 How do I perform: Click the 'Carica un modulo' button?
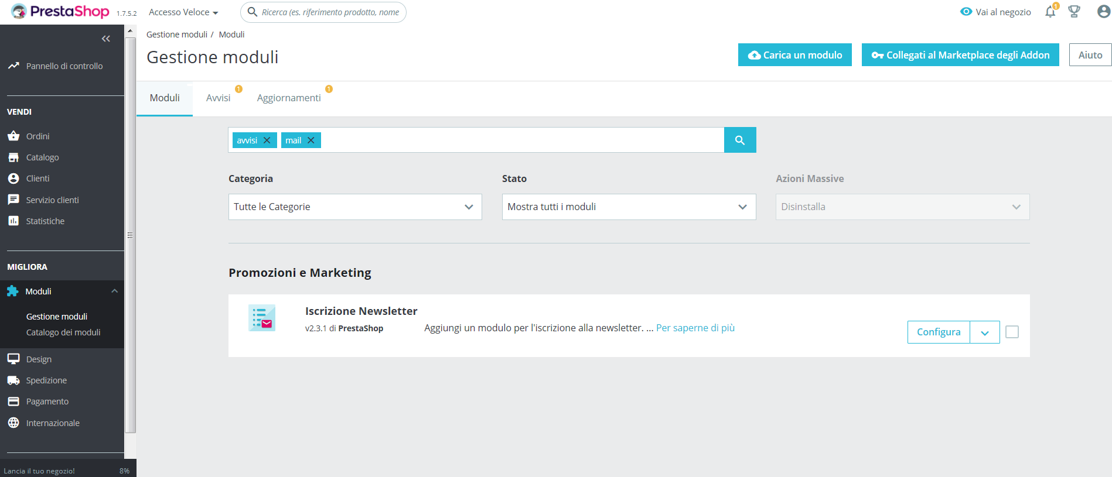click(794, 55)
